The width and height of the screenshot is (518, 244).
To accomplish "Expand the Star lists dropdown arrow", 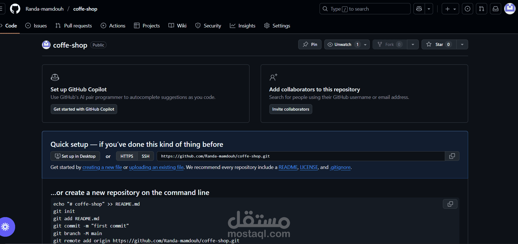I will pos(462,45).
